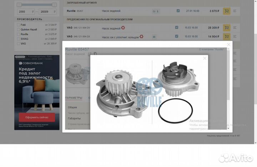This screenshot has width=257, height=167.
Task: Open the О компании "Ruville" link
Action: (212, 49)
